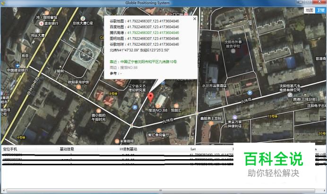This screenshot has width=327, height=194.
Task: Close the coordinates info popup
Action: click(x=195, y=19)
